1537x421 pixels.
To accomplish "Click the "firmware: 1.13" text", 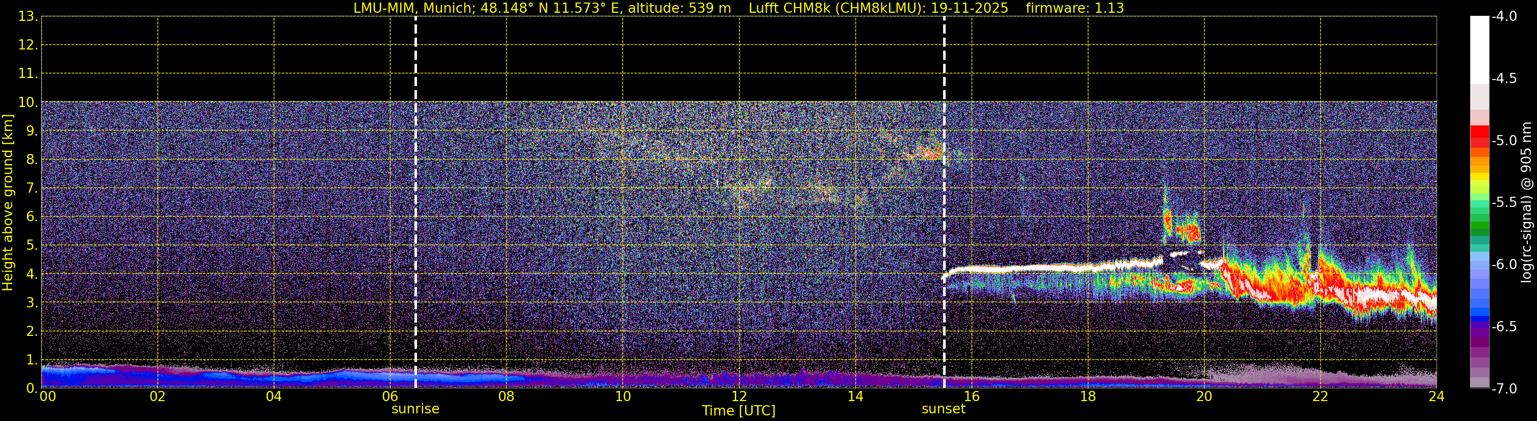I will (x=1075, y=8).
